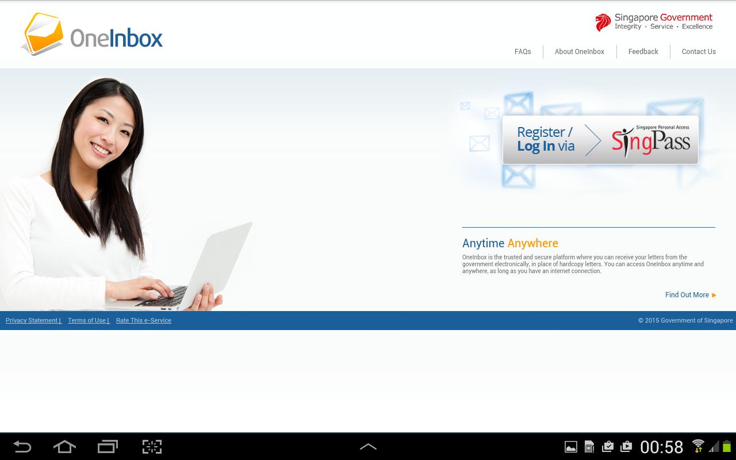
Task: Select the About OneInbox menu item
Action: point(579,52)
